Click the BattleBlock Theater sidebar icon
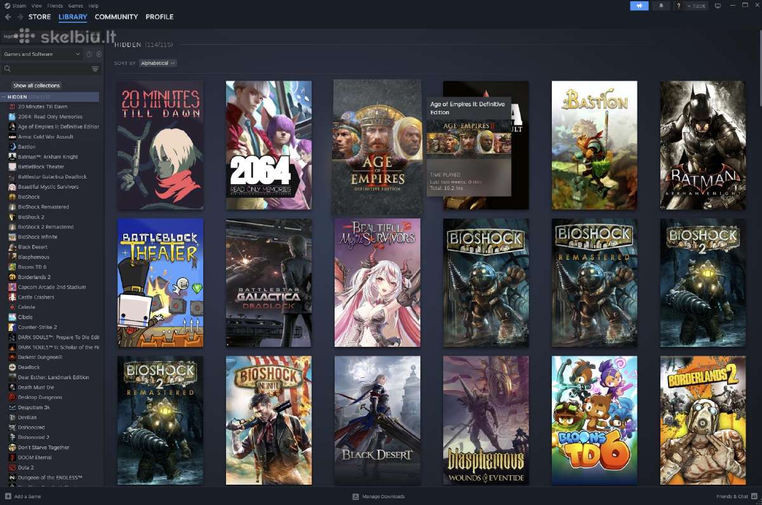 pos(12,166)
